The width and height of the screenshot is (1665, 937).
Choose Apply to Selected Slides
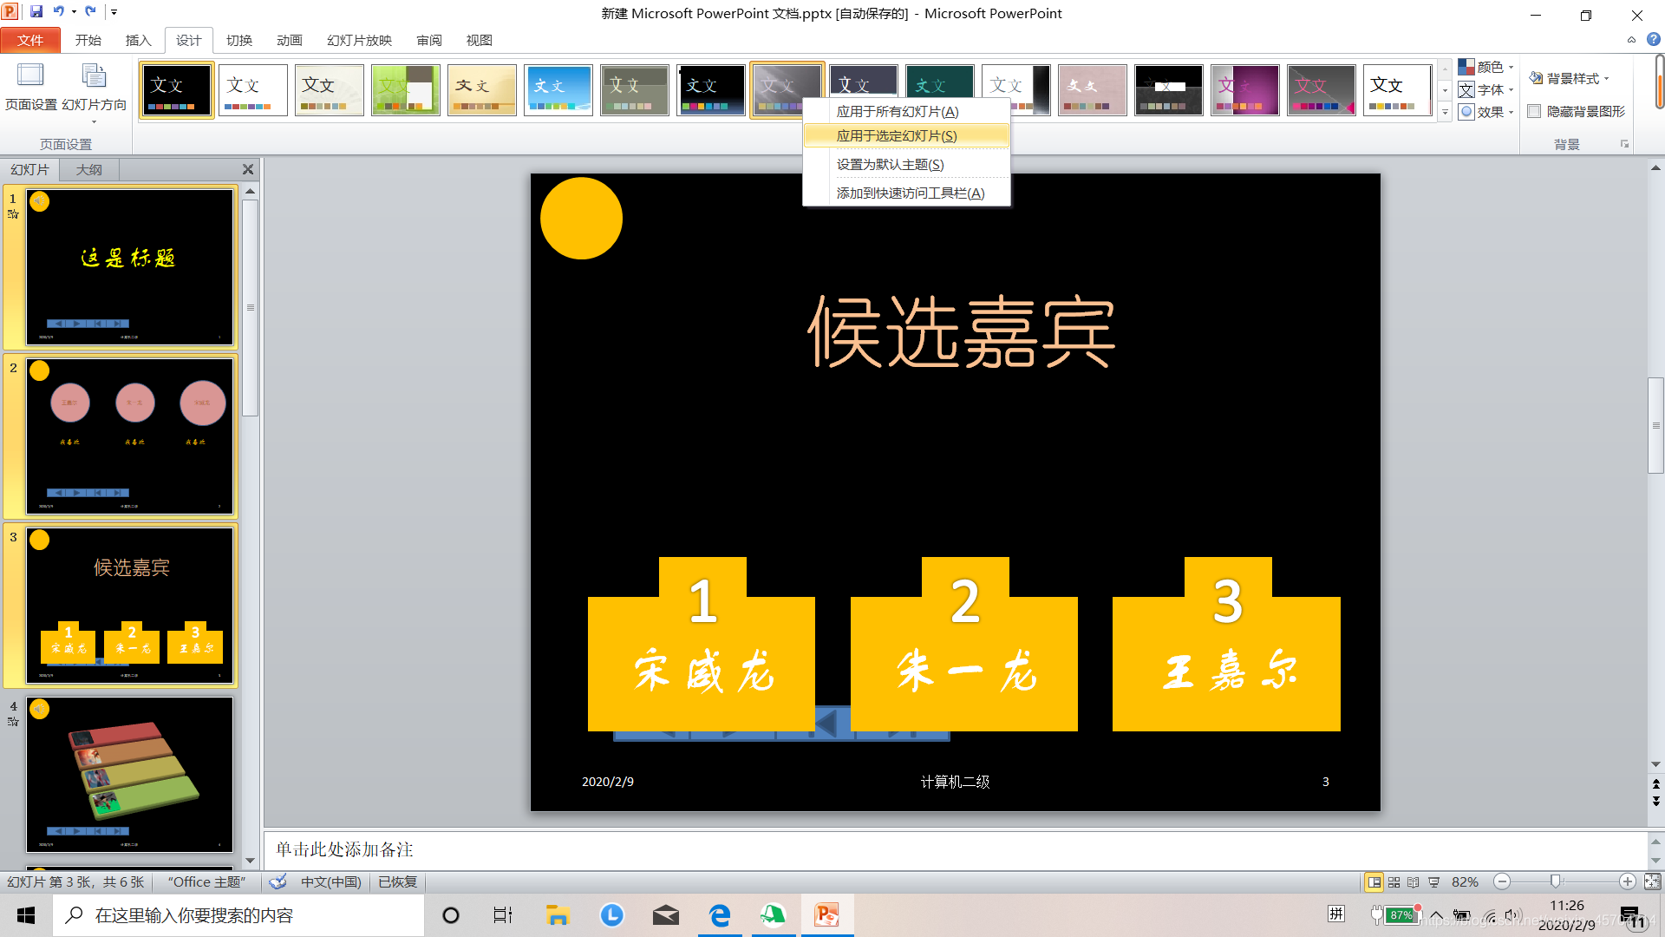click(897, 135)
